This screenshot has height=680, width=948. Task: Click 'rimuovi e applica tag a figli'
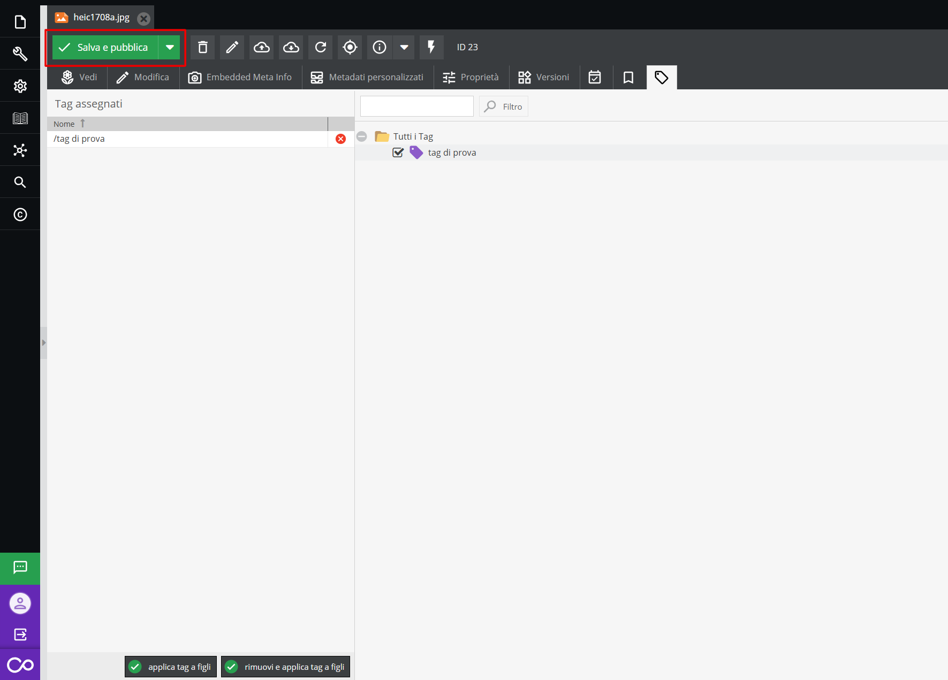pyautogui.click(x=285, y=667)
